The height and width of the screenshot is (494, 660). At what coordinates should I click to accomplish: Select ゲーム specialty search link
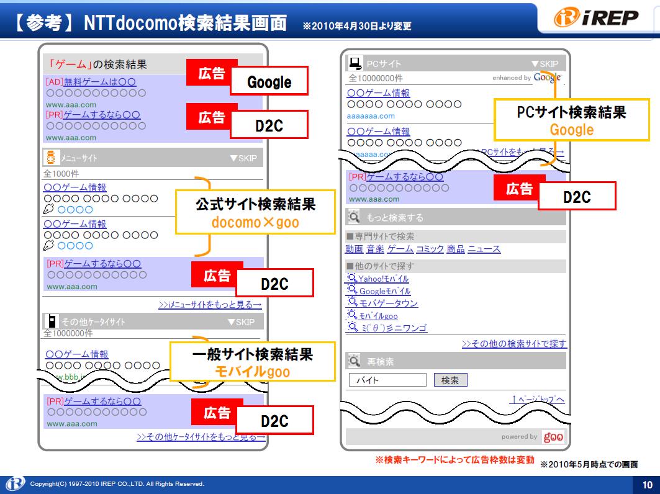400,249
